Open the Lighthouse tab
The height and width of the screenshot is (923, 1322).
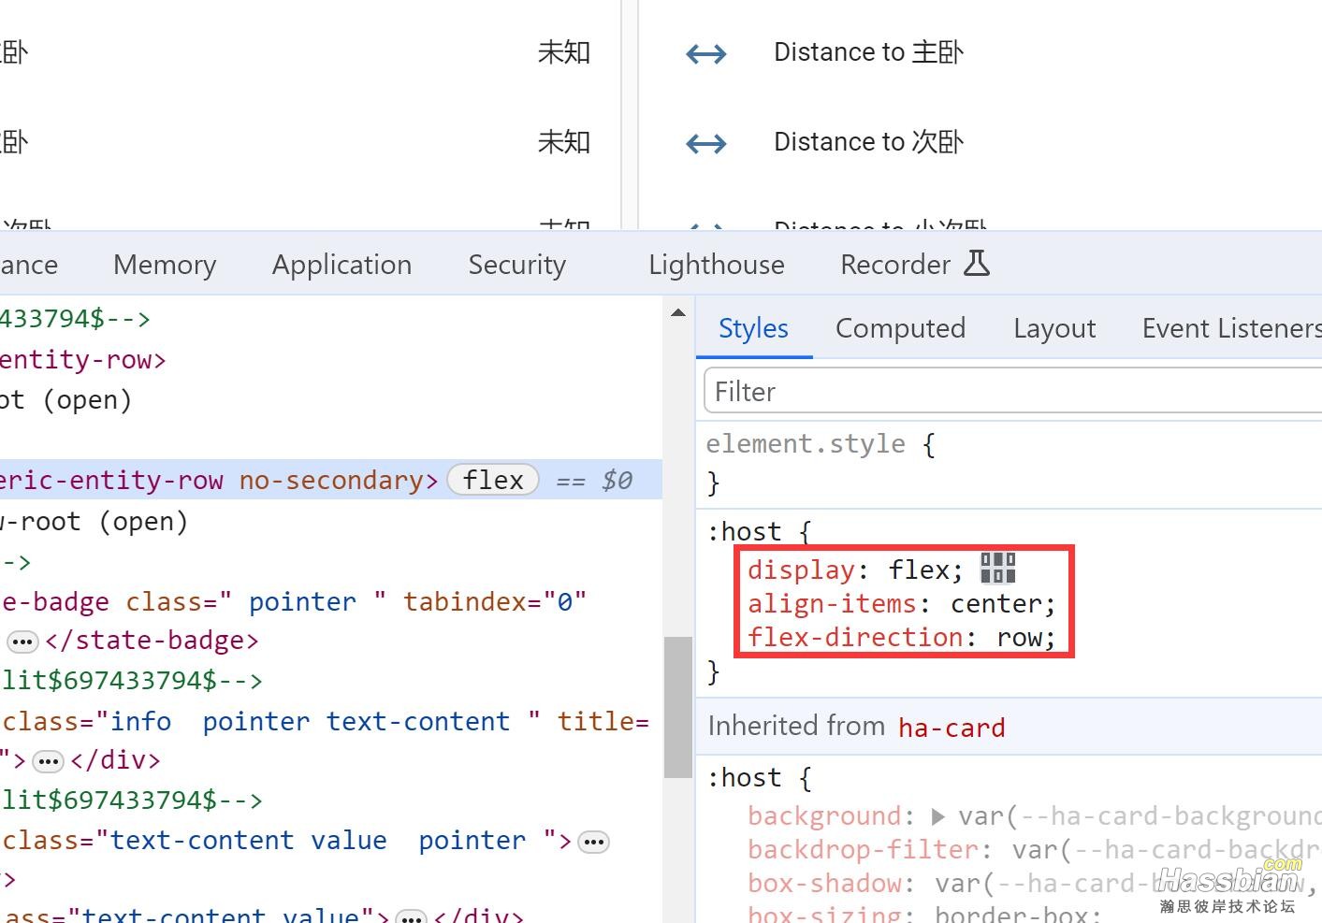click(717, 265)
